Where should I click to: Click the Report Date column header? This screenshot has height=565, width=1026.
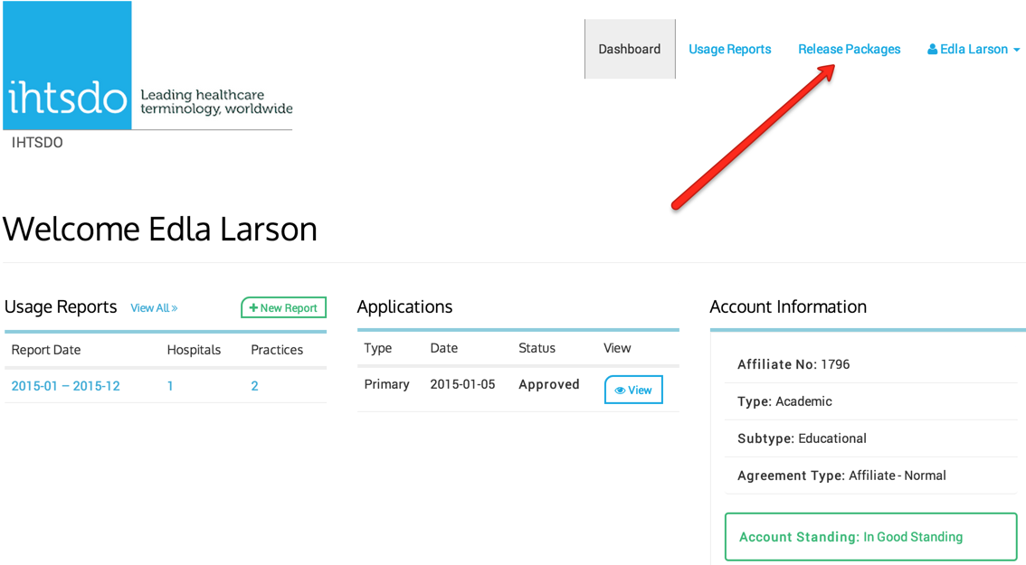(x=46, y=350)
